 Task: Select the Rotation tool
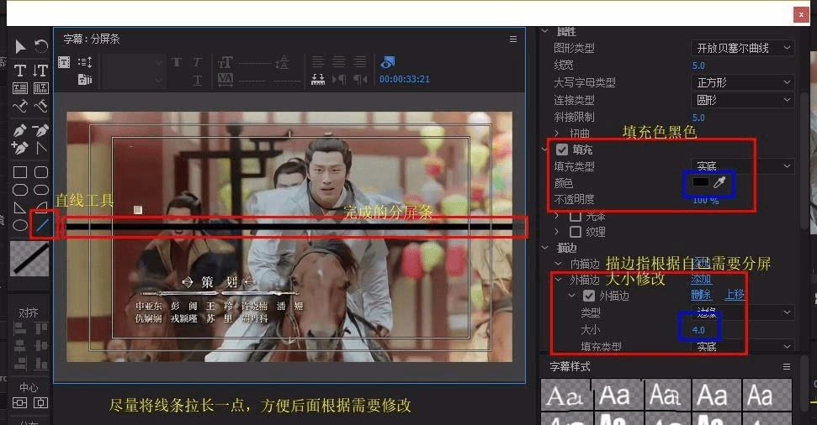point(40,47)
